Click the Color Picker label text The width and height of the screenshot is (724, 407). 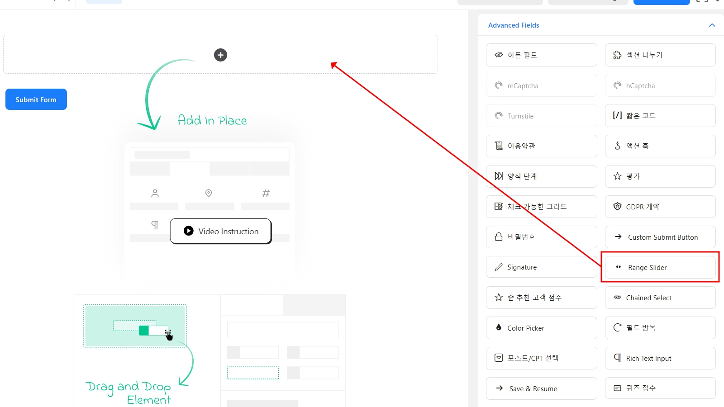pyautogui.click(x=526, y=328)
